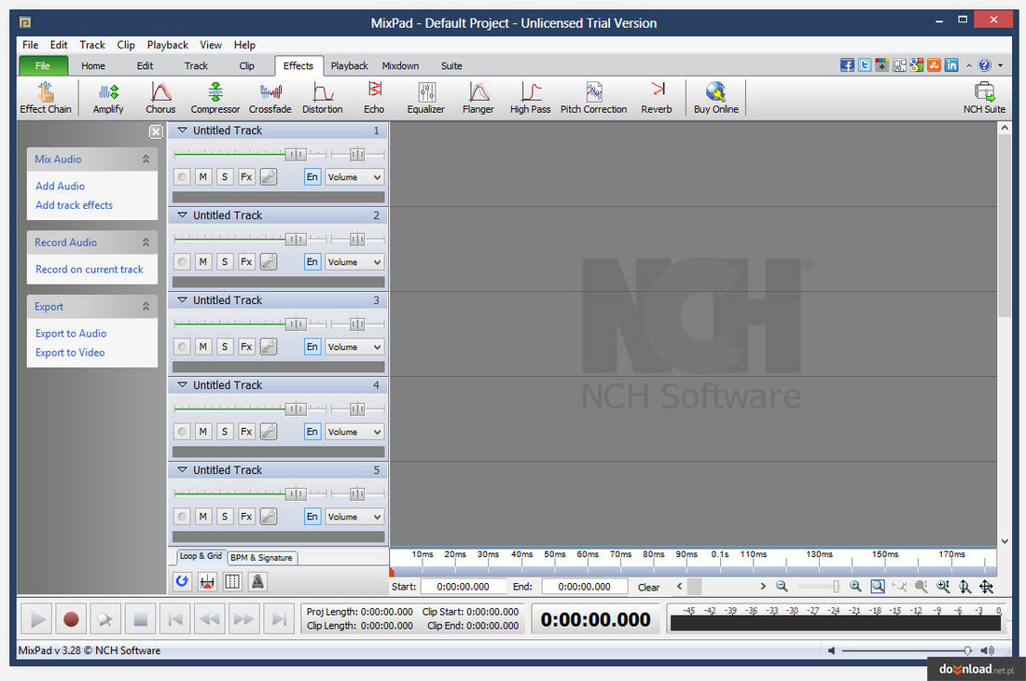Screen dimensions: 1026x681
Task: Click the zoom-in magnifier beside zoom slider
Action: tap(855, 586)
